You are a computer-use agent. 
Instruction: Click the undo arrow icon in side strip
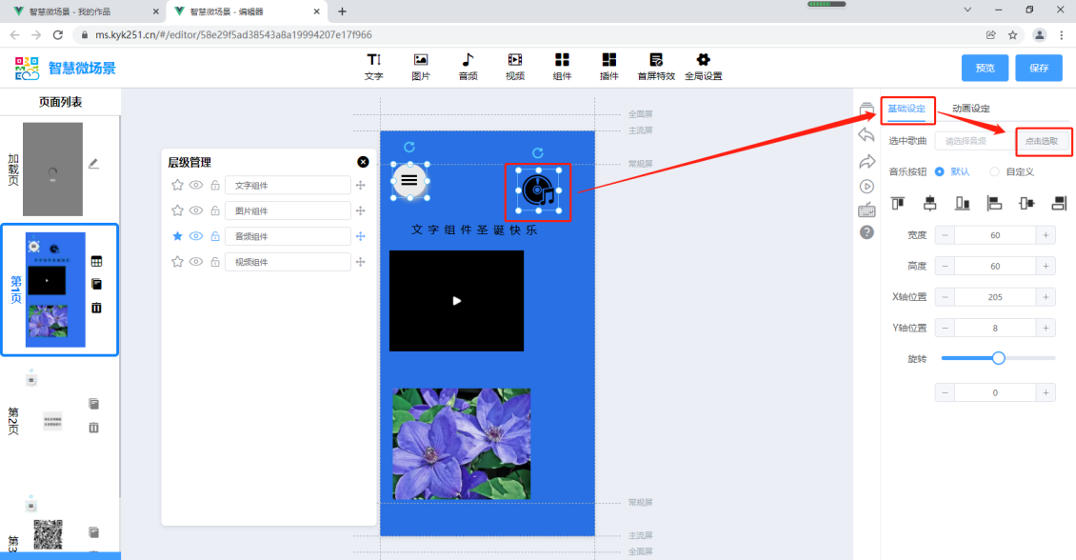pos(867,134)
